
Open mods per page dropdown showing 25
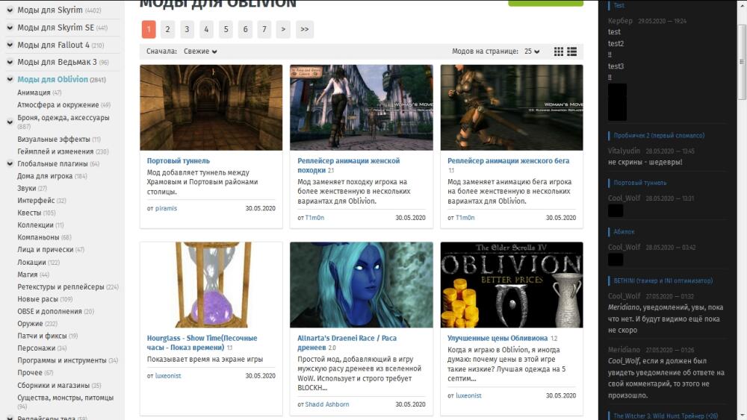[532, 51]
